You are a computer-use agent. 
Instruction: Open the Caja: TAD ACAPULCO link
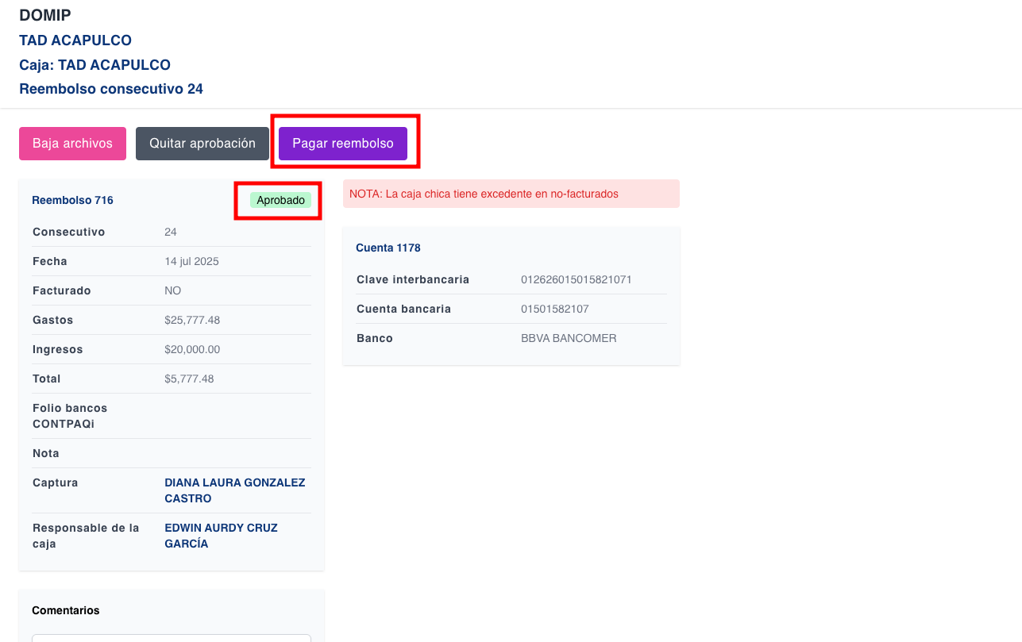click(94, 65)
